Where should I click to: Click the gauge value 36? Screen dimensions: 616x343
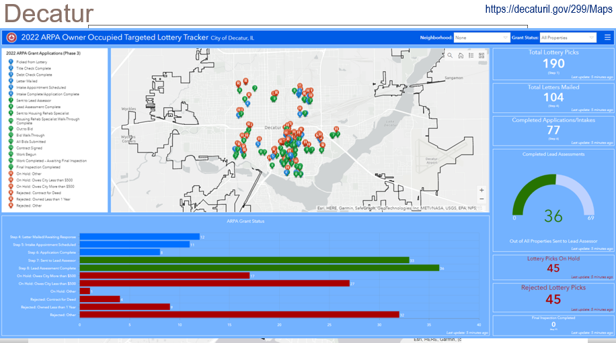click(553, 216)
